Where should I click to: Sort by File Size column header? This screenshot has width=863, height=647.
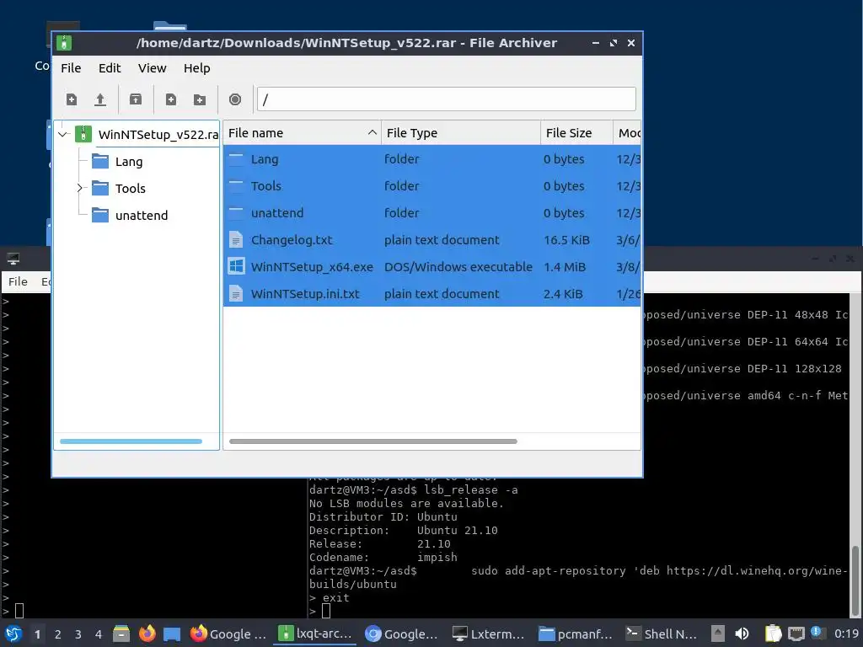tap(576, 133)
